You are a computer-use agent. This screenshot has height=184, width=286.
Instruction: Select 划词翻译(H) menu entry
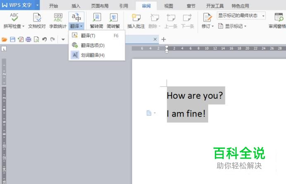point(97,55)
